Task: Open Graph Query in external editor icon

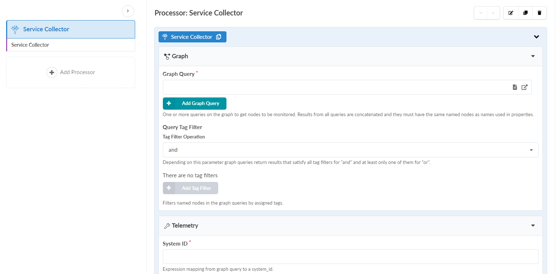Action: (524, 87)
